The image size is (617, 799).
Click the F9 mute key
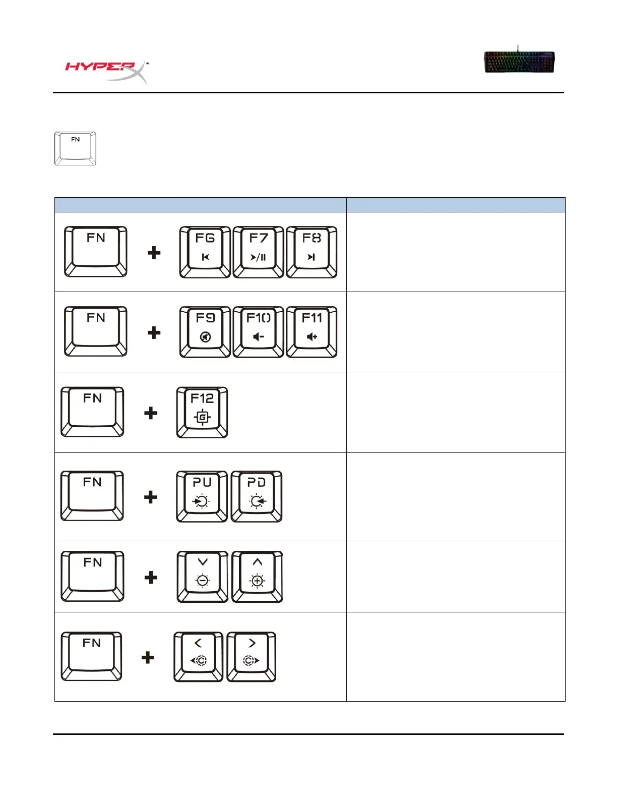pyautogui.click(x=205, y=332)
